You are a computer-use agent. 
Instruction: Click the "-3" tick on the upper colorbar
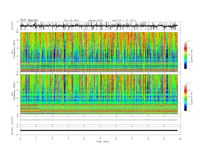(189, 41)
